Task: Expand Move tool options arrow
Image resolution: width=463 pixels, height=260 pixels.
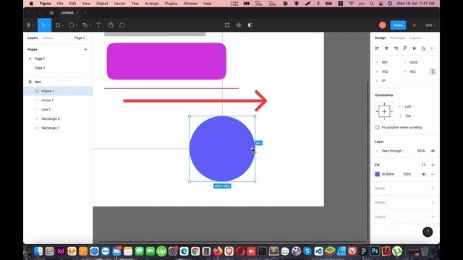Action: (x=48, y=26)
